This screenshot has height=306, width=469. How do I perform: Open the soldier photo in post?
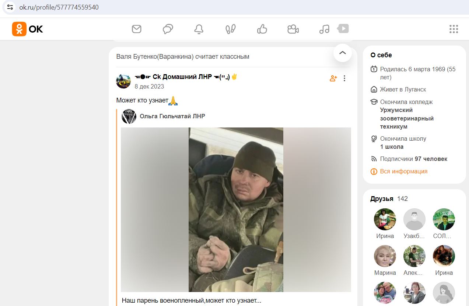[x=236, y=210]
